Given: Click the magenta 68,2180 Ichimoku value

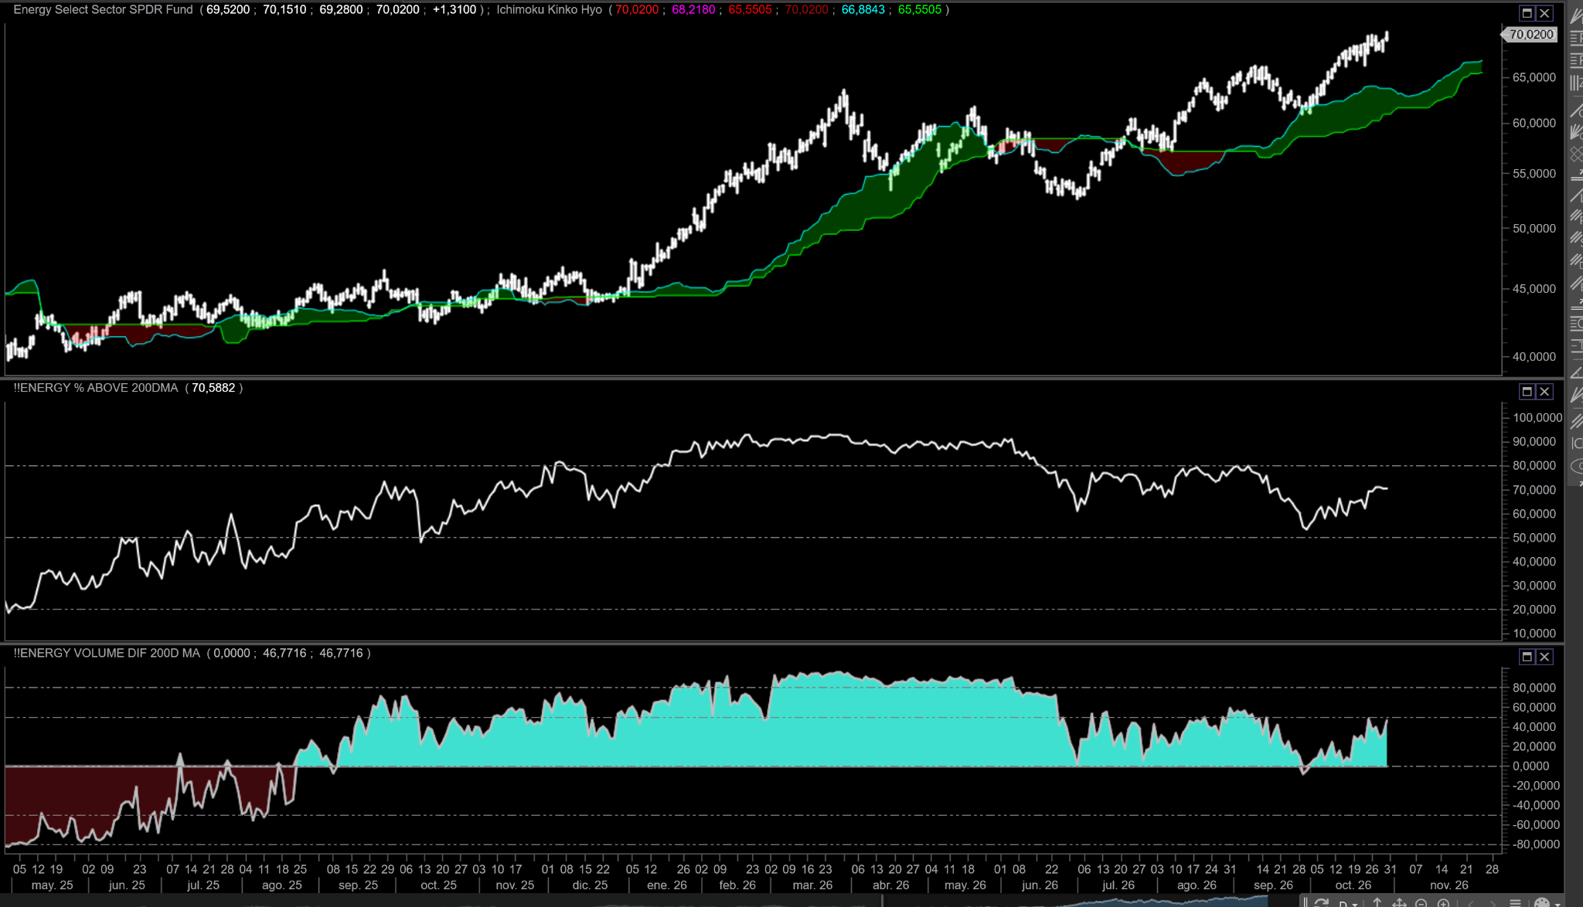Looking at the screenshot, I should [x=693, y=10].
